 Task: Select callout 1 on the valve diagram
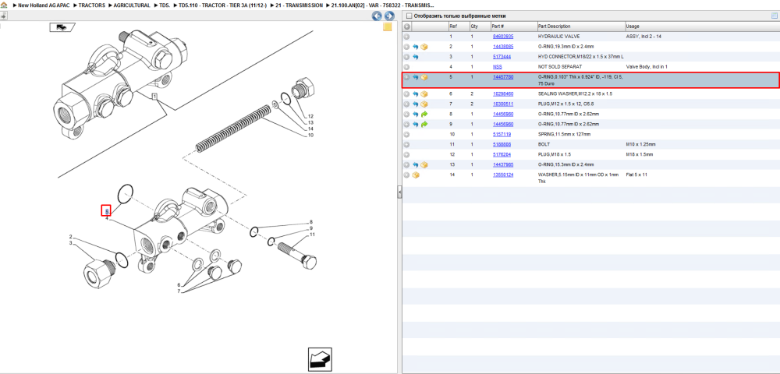click(155, 97)
